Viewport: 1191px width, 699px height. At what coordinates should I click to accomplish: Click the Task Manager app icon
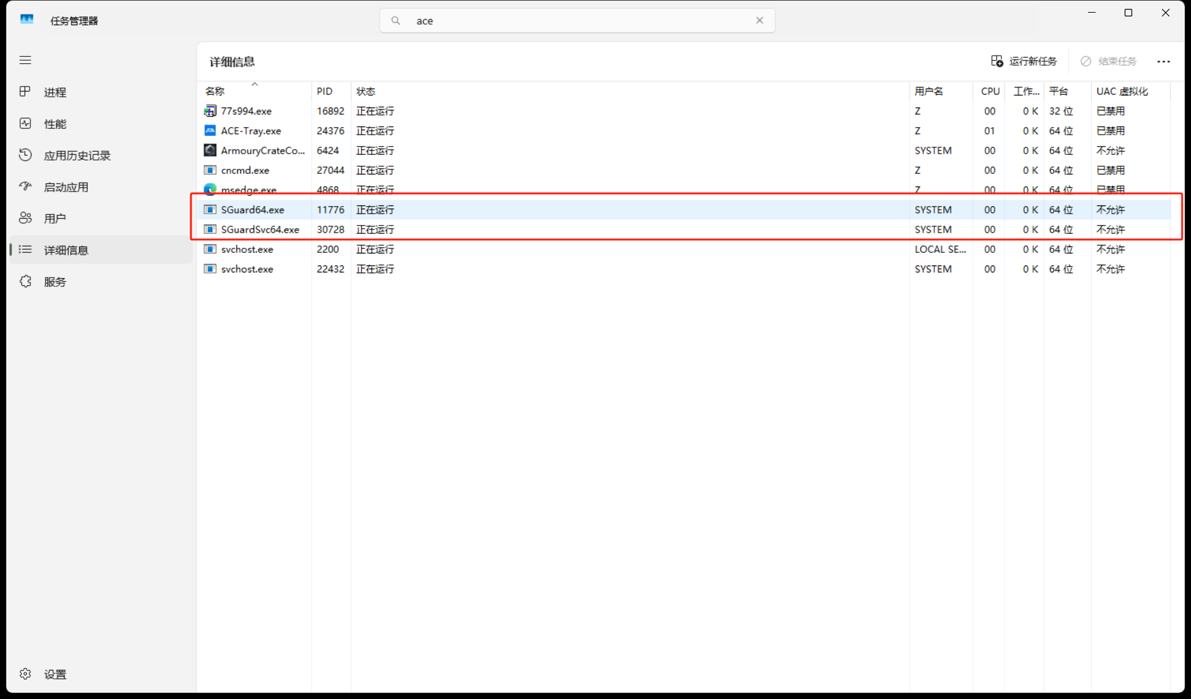point(27,20)
